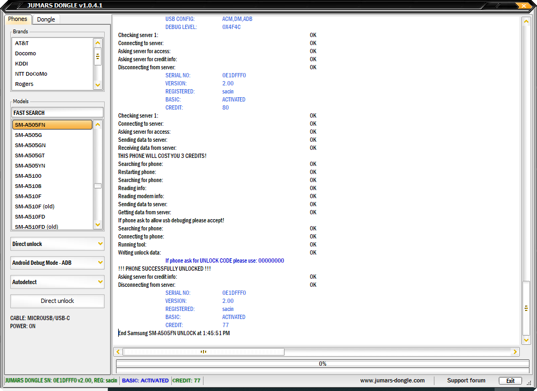Click the unlock code 00000000 log line

(224, 260)
